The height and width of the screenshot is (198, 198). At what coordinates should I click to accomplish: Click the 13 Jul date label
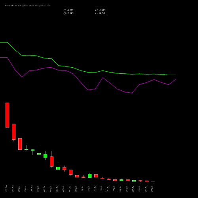click(x=89, y=189)
